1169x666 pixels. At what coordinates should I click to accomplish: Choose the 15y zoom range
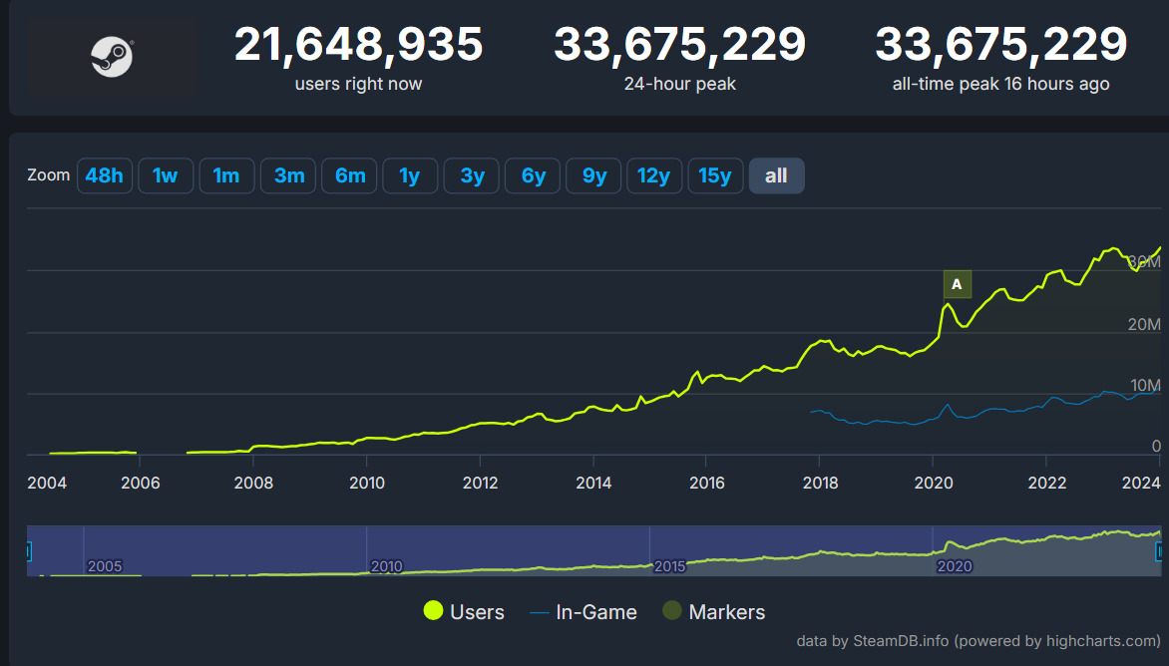coord(715,176)
